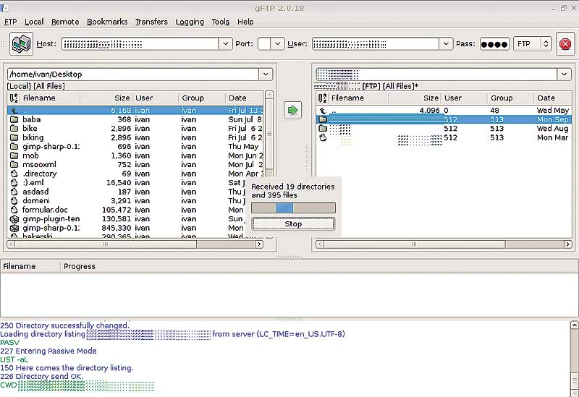Image resolution: width=579 pixels, height=397 pixels.
Task: Select the bike folder icon
Action: (x=14, y=128)
